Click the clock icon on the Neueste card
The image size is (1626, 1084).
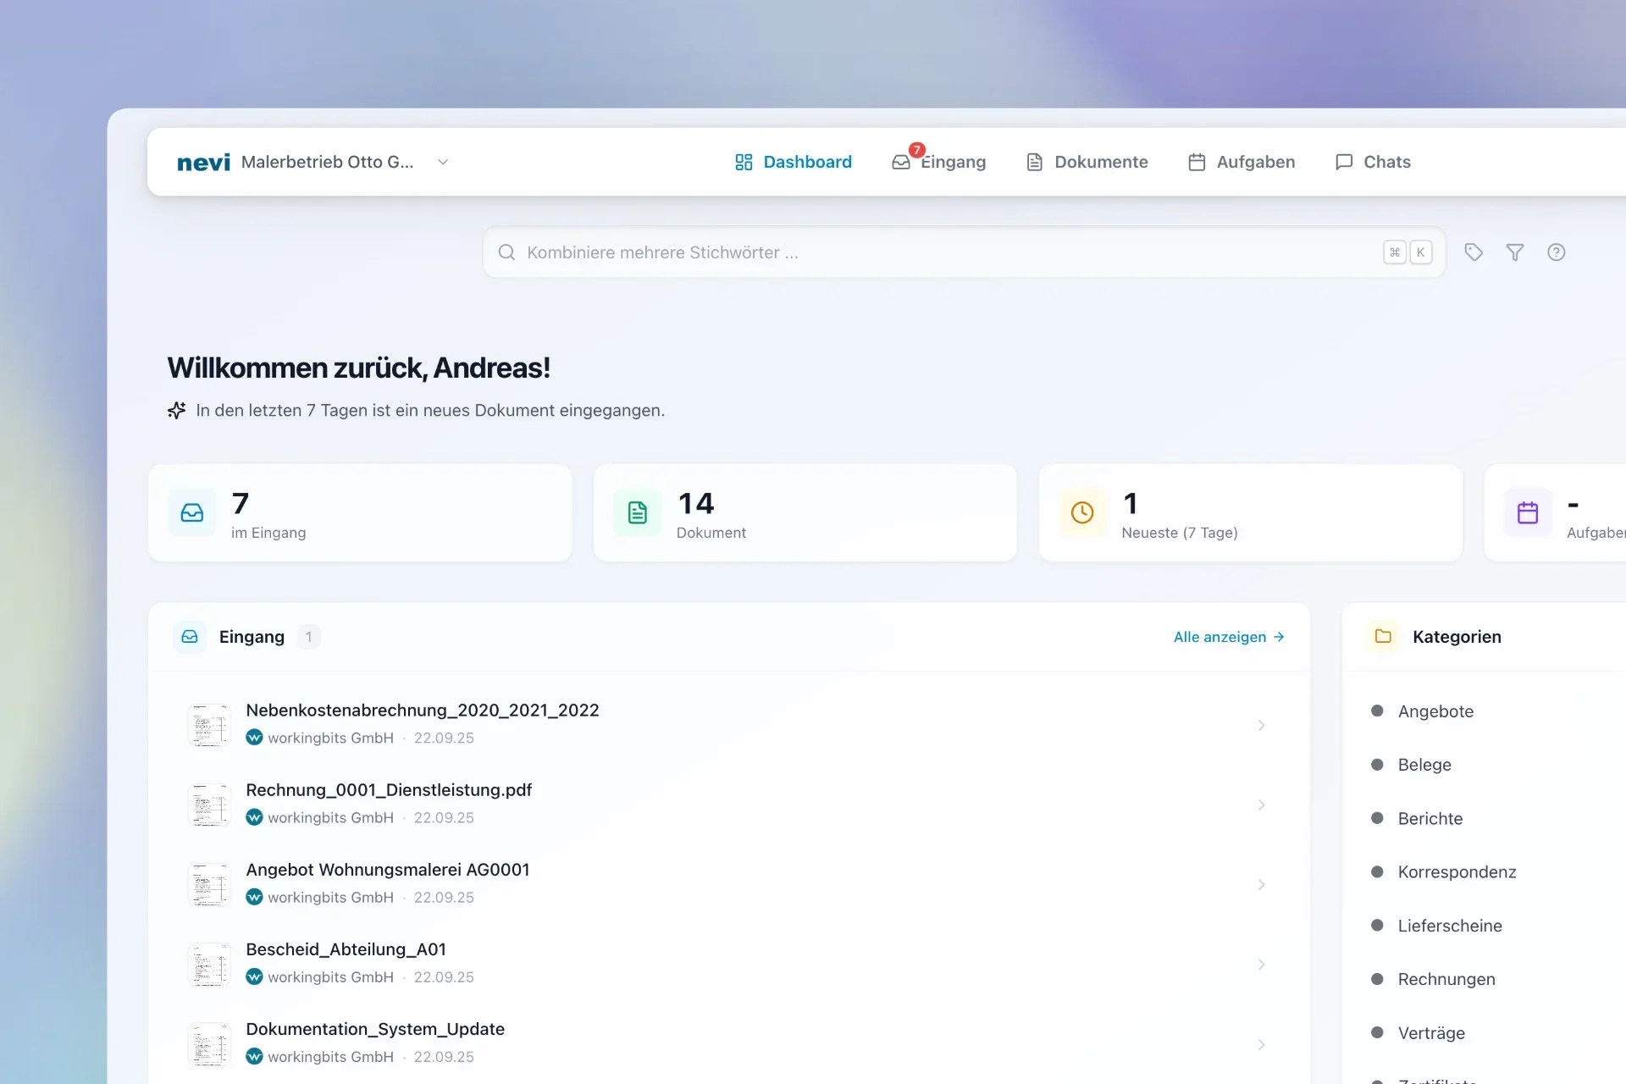click(x=1082, y=512)
